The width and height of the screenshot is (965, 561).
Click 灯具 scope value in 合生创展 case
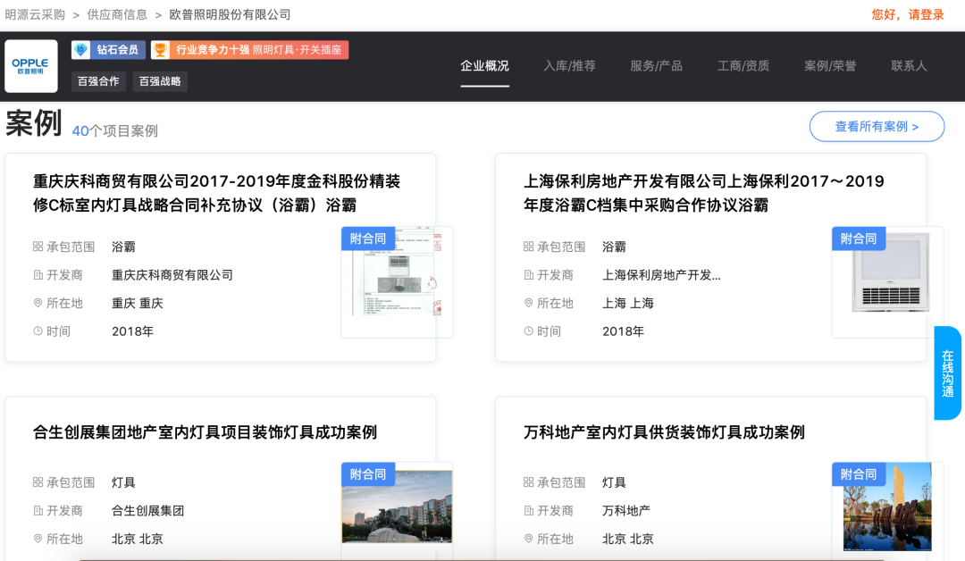[x=123, y=482]
